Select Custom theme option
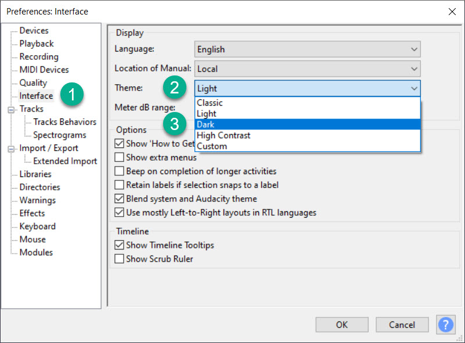The image size is (465, 343). pyautogui.click(x=308, y=146)
